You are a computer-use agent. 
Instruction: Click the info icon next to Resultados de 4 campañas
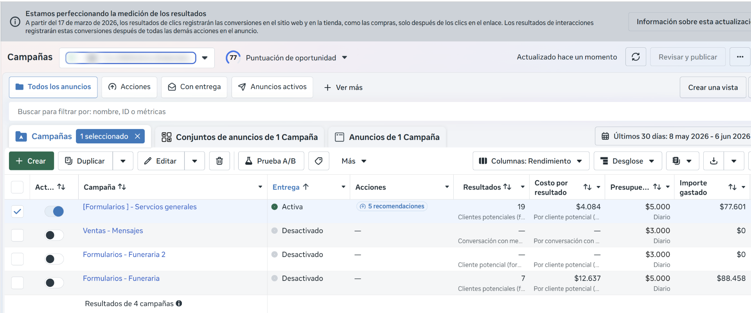pyautogui.click(x=179, y=303)
